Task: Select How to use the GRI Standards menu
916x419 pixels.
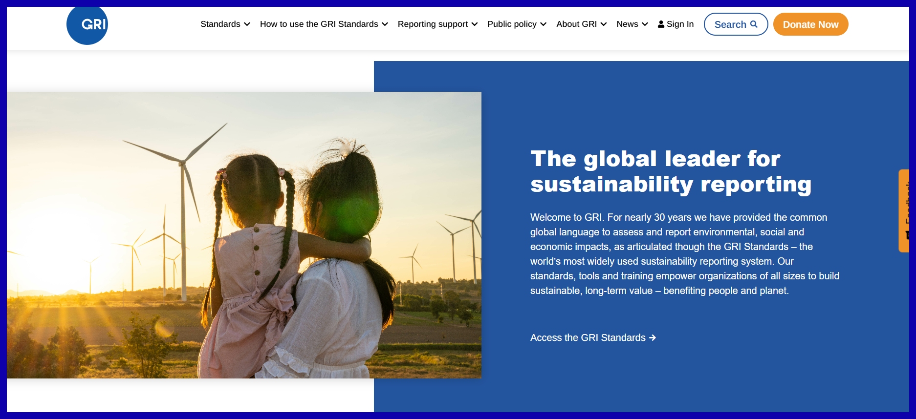Action: click(319, 24)
